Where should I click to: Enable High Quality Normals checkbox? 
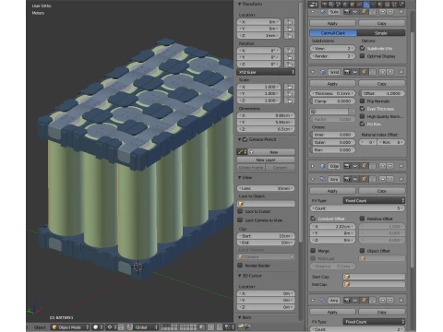coord(363,116)
